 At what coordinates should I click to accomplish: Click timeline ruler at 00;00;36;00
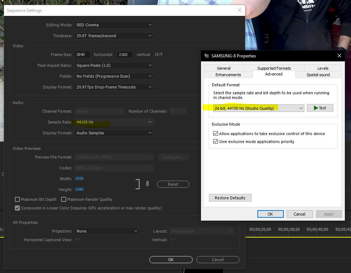click(260, 229)
